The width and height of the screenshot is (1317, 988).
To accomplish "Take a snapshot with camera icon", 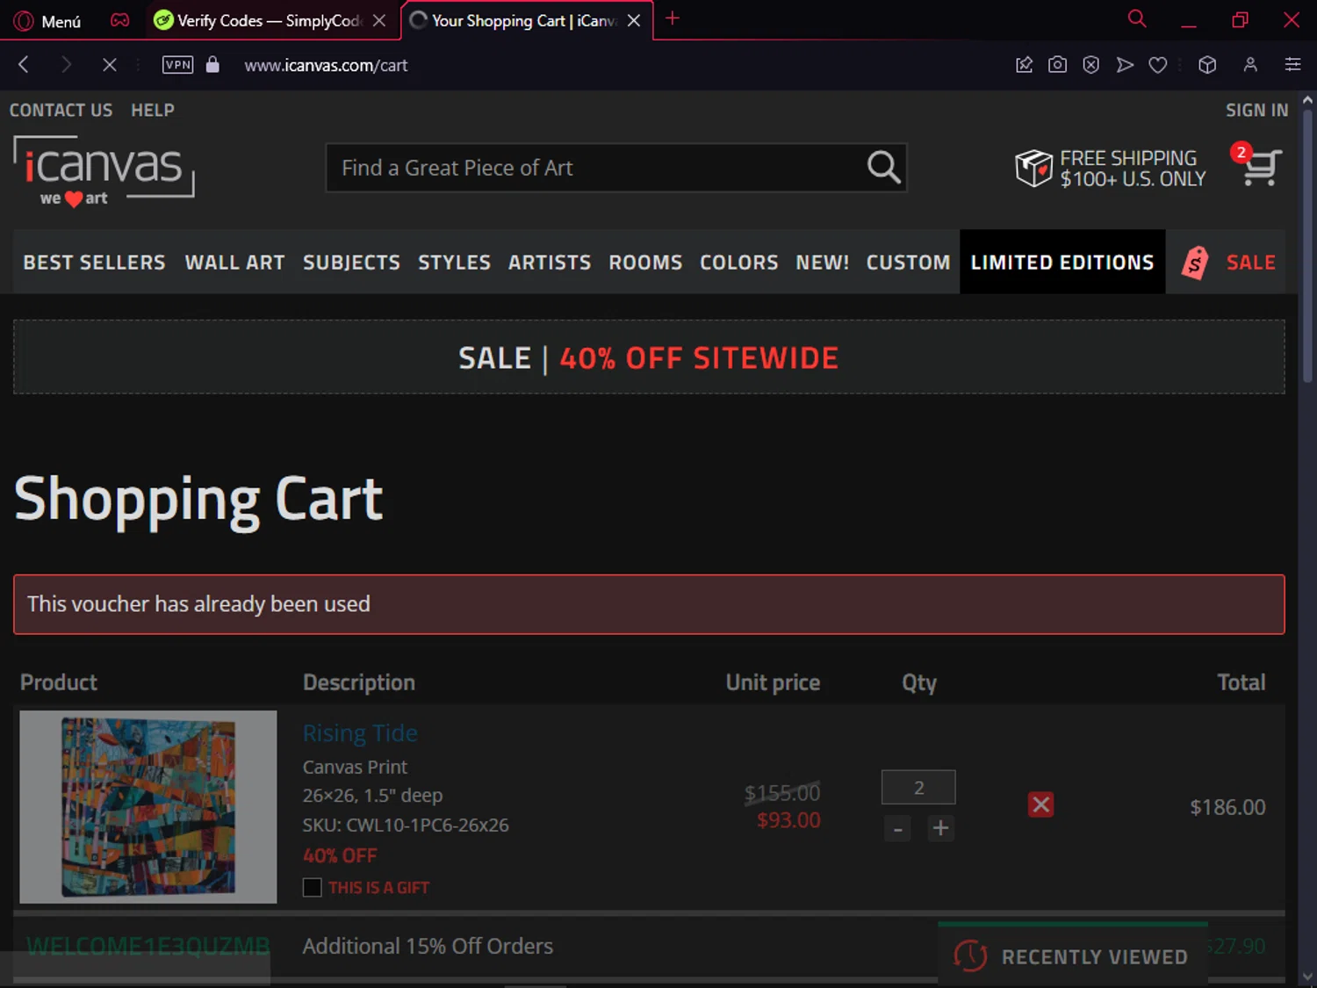I will tap(1057, 64).
